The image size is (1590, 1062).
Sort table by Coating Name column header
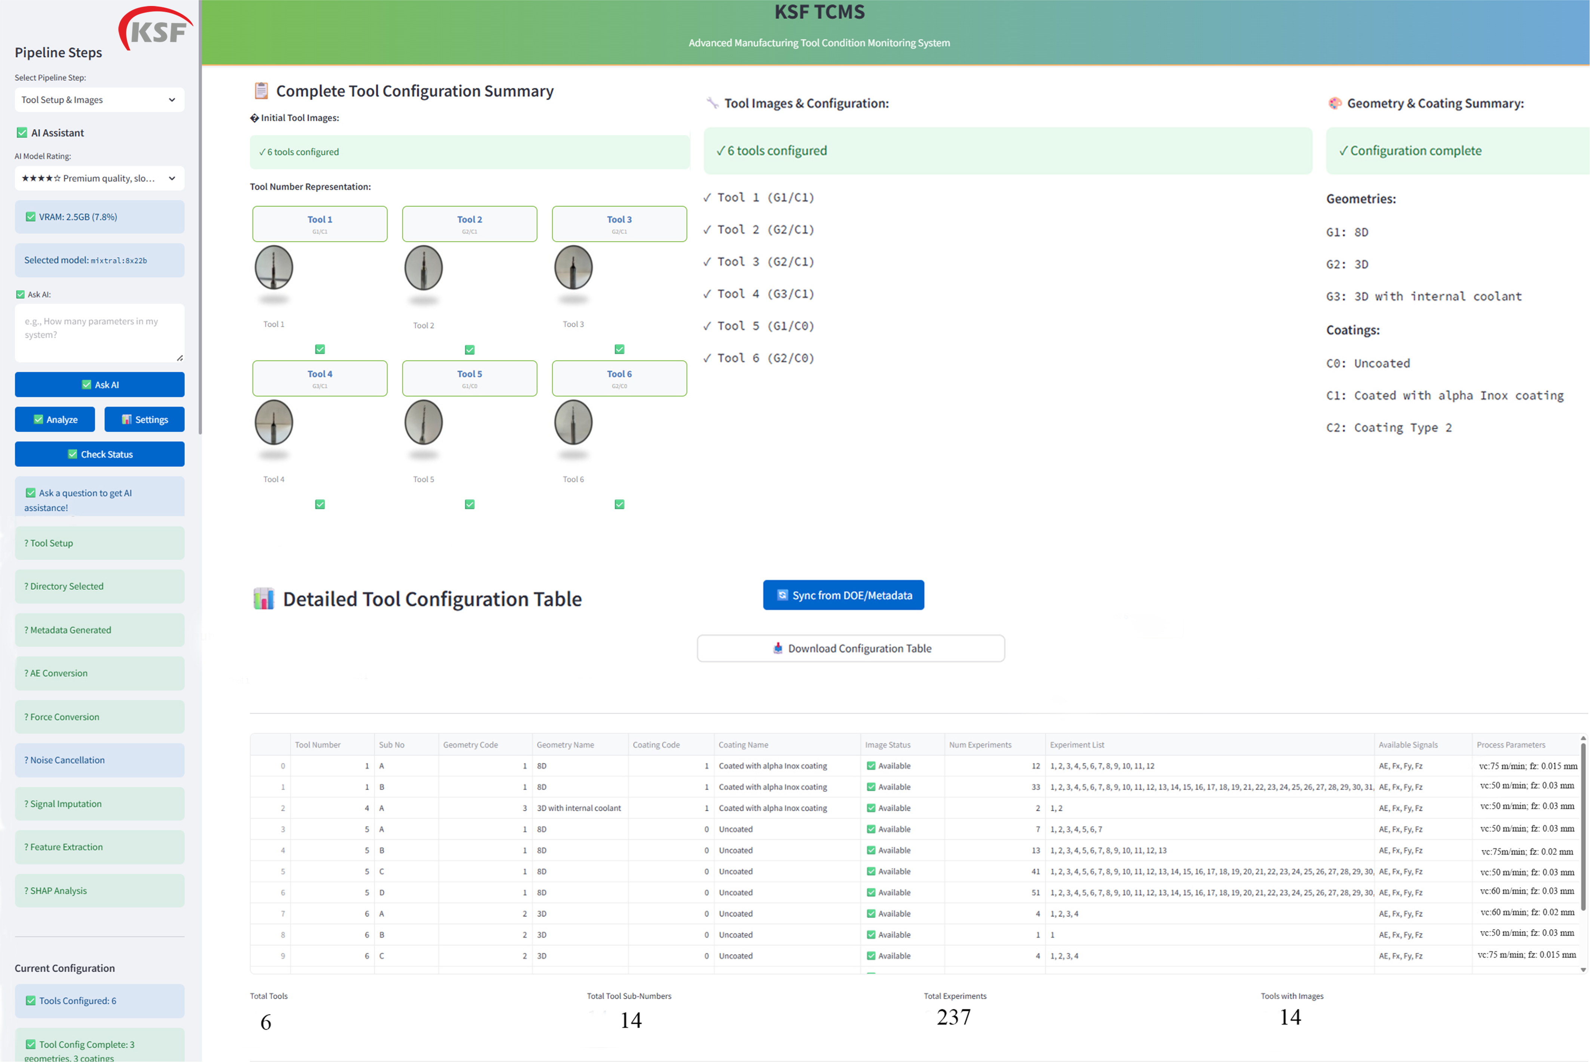[743, 745]
